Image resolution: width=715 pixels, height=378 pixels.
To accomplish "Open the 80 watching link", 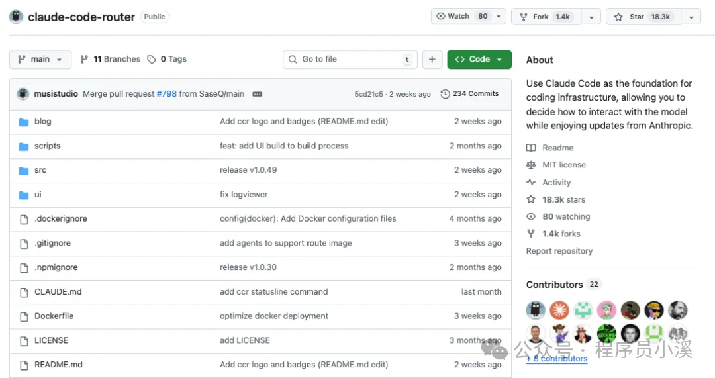I will tap(558, 216).
